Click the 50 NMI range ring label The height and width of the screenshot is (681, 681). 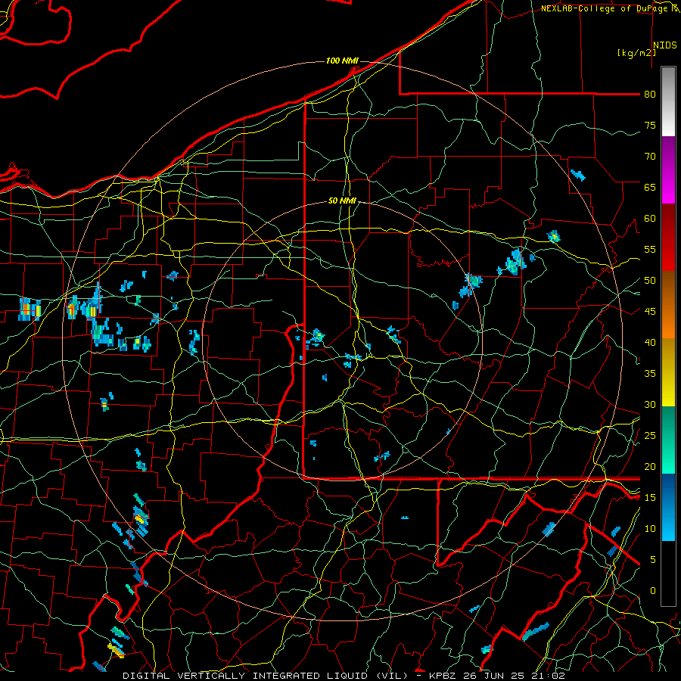(342, 201)
